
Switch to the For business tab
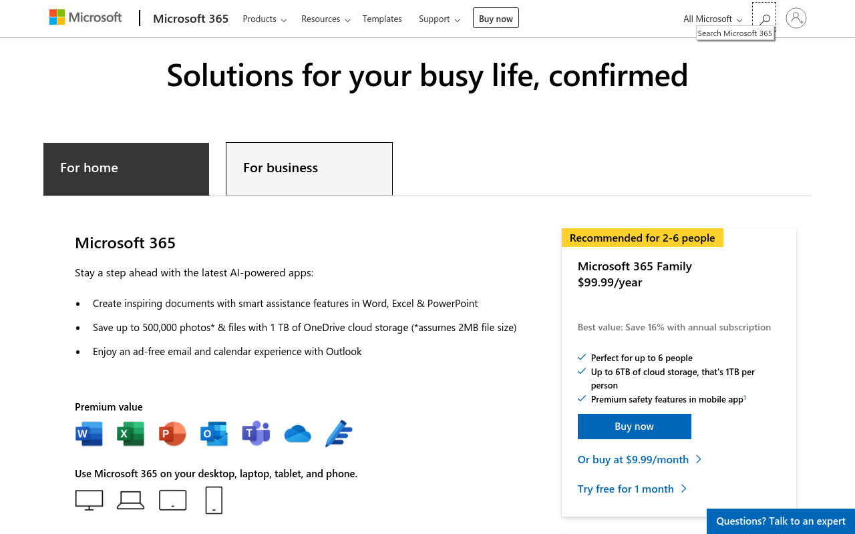[x=309, y=168]
